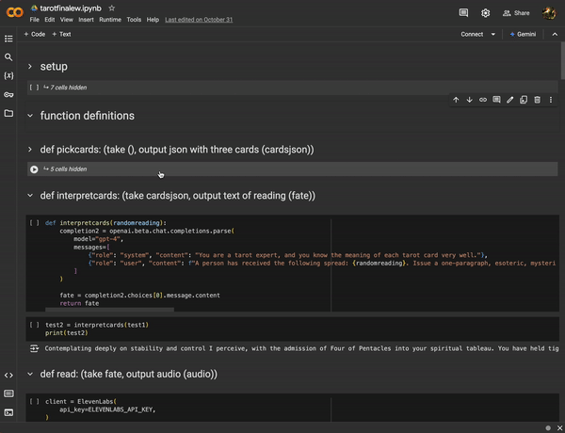Open output actions for test2 output
Image resolution: width=565 pixels, height=433 pixels.
pos(34,348)
